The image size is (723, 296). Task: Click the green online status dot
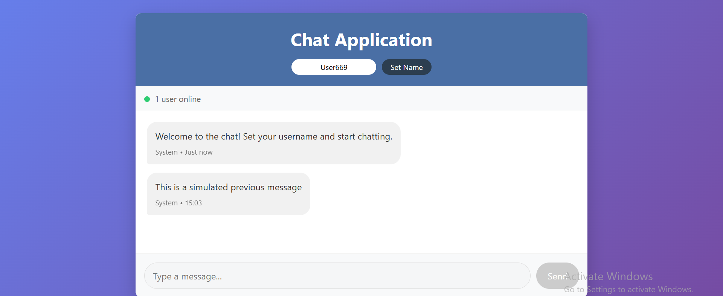[x=147, y=99]
